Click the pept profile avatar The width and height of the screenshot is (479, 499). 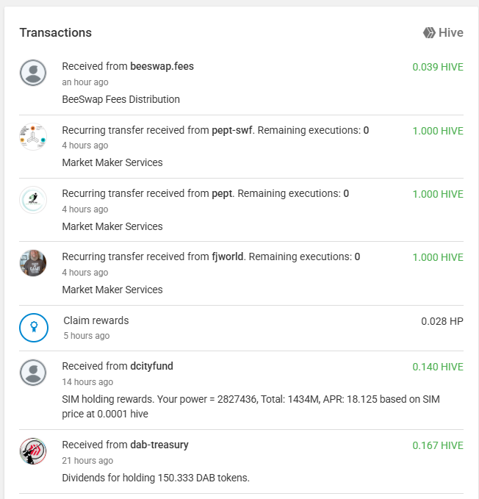(33, 200)
